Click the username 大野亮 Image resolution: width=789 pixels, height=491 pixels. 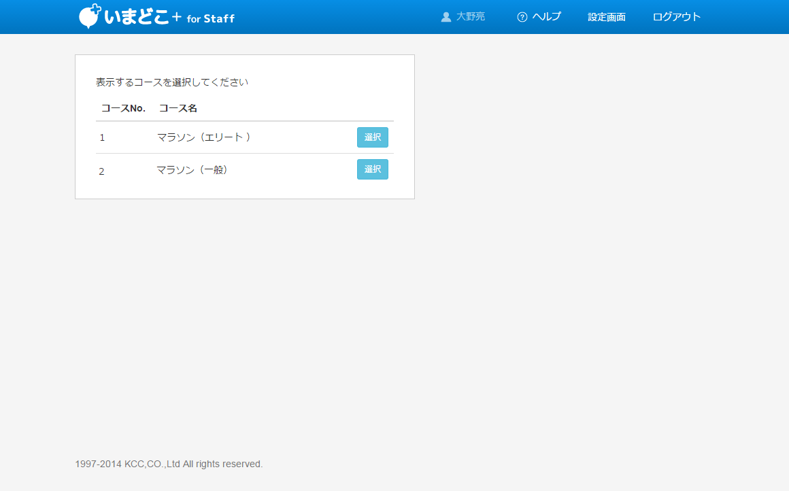(x=471, y=17)
